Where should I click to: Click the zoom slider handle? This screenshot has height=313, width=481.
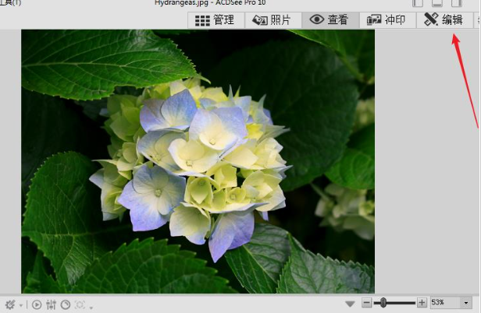[x=383, y=303]
